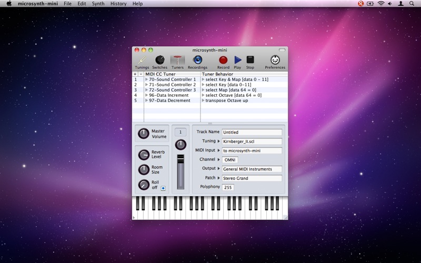Open behavior menu for select Octave
This screenshot has width=421, height=263.
click(203, 95)
